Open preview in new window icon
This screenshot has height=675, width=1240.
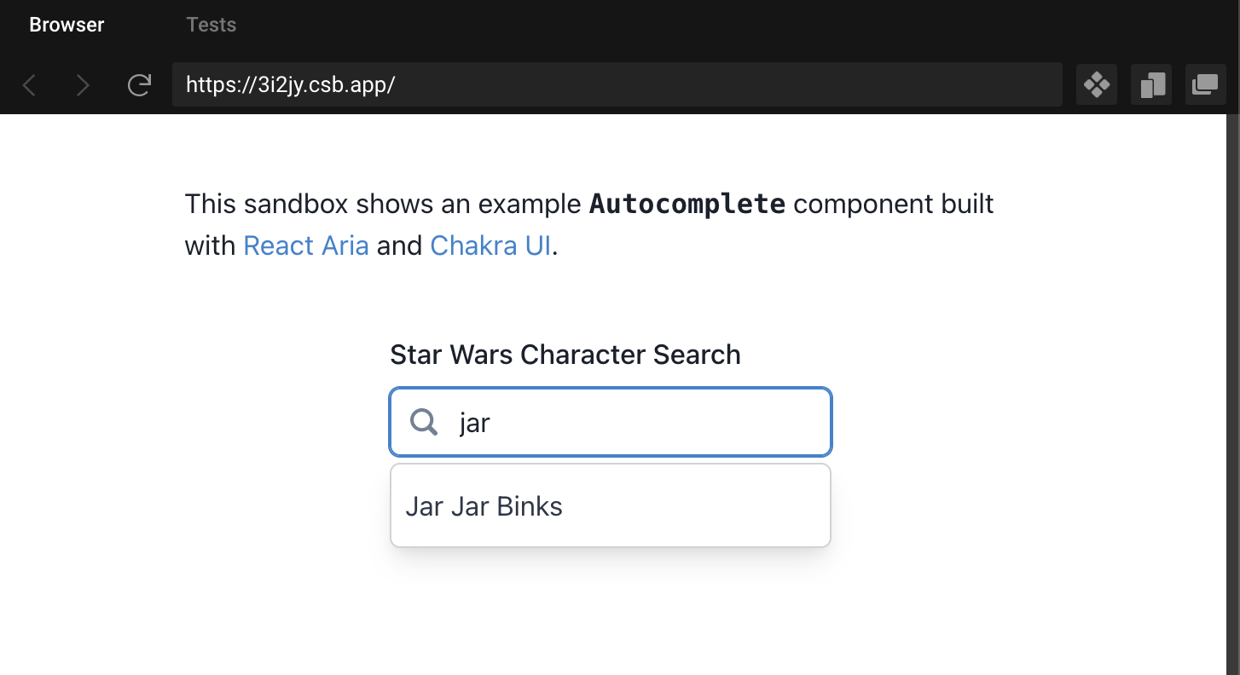click(x=1205, y=84)
